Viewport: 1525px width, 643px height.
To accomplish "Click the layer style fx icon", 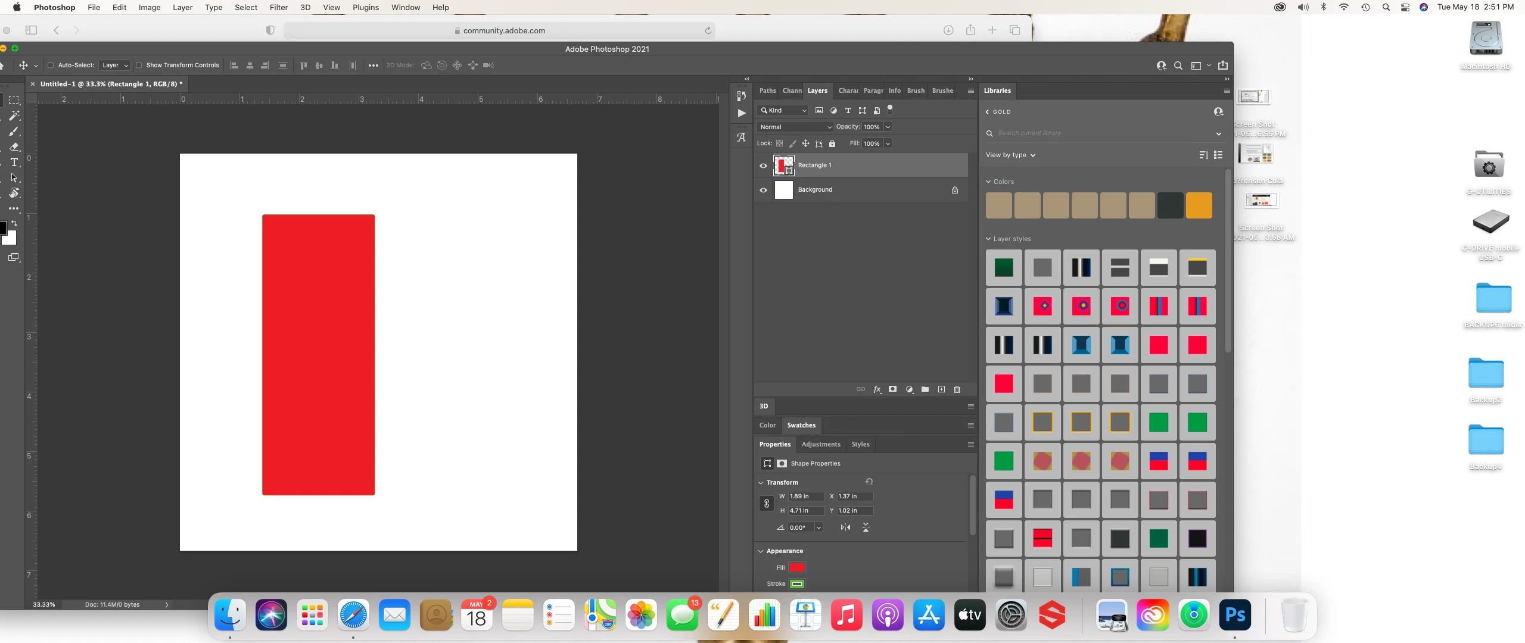I will pos(877,389).
